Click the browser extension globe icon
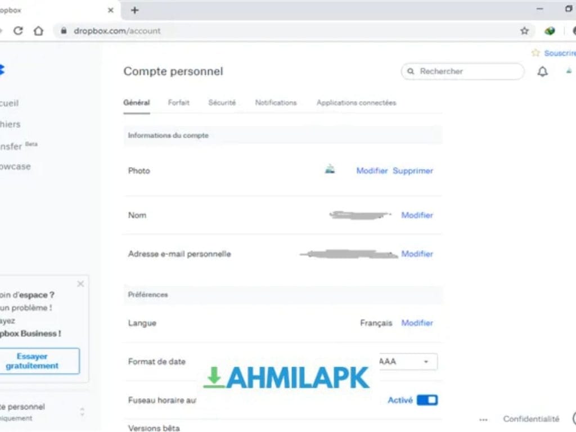 tap(550, 31)
